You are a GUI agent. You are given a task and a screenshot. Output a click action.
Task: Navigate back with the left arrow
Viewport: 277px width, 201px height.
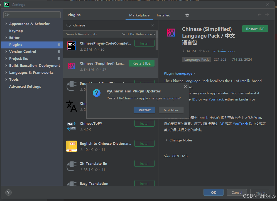259,15
